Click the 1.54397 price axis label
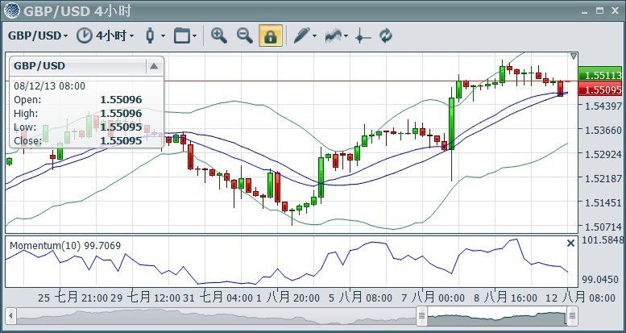Image resolution: width=626 pixels, height=333 pixels. [x=603, y=106]
